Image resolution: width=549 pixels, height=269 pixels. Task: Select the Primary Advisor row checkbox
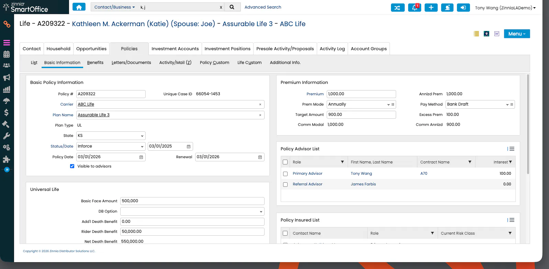point(285,174)
